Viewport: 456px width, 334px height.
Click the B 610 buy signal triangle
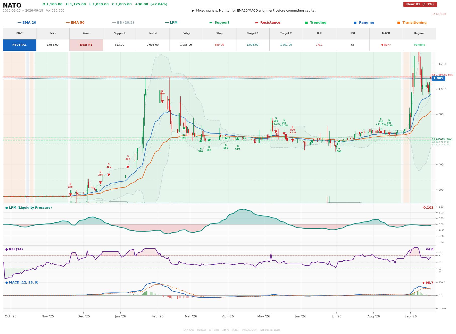[x=237, y=138]
